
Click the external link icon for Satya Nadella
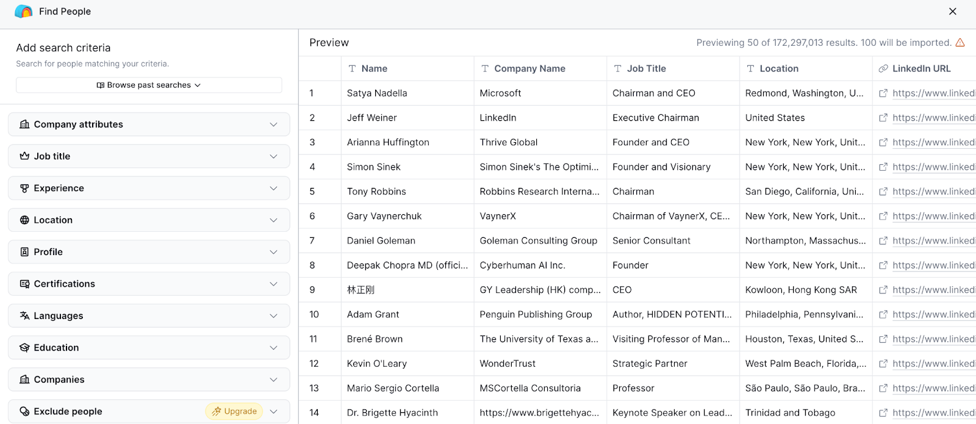(883, 93)
